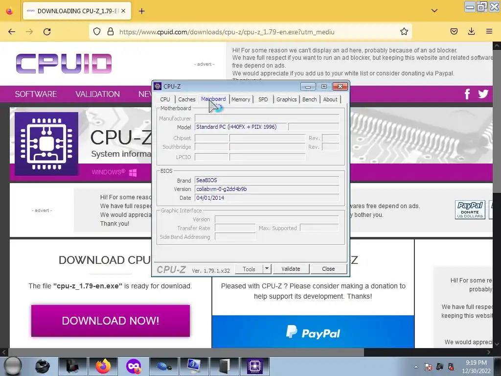Click the Twitter icon on CPUID navbar
Image resolution: width=501 pixels, height=376 pixels.
pyautogui.click(x=483, y=94)
